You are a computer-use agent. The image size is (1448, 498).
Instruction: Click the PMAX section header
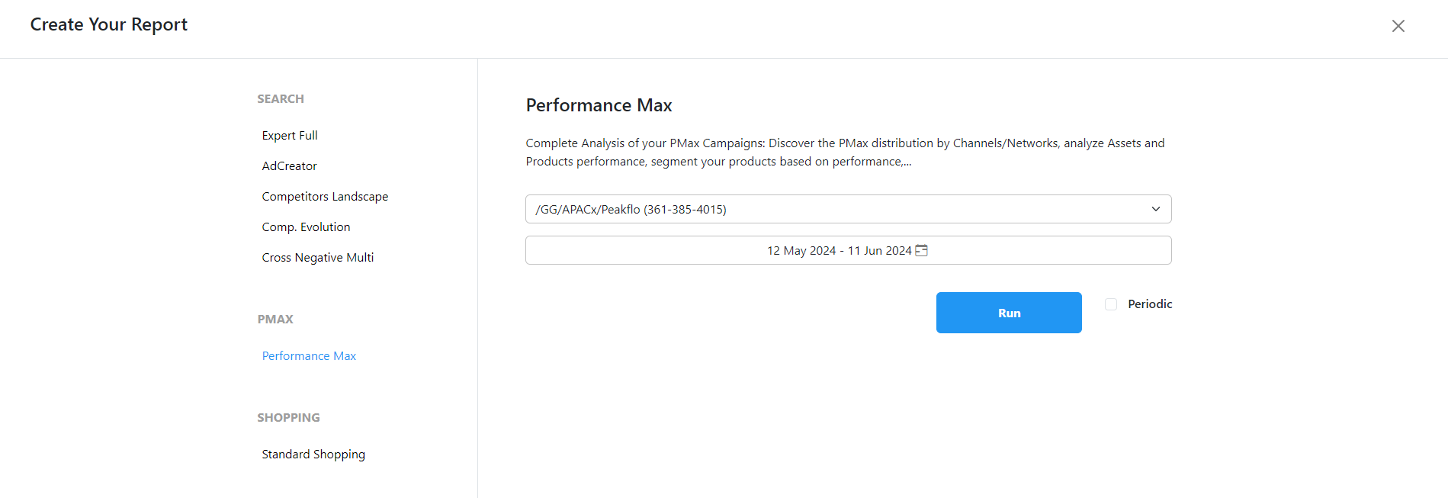pos(275,319)
